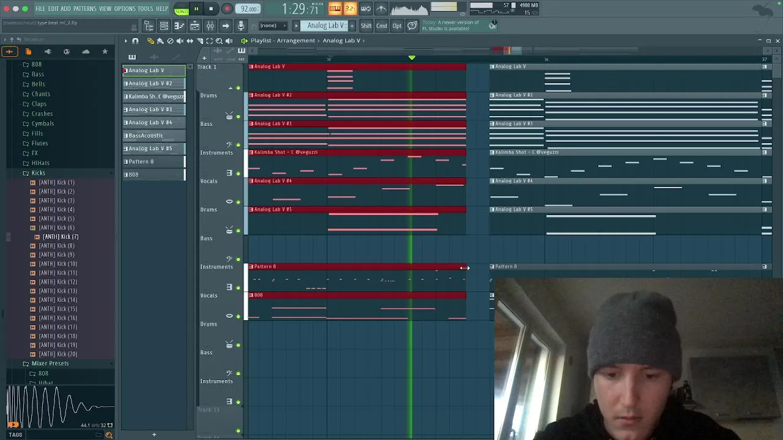Open the browser's star favorites tab
This screenshot has width=783, height=440.
pos(105,51)
